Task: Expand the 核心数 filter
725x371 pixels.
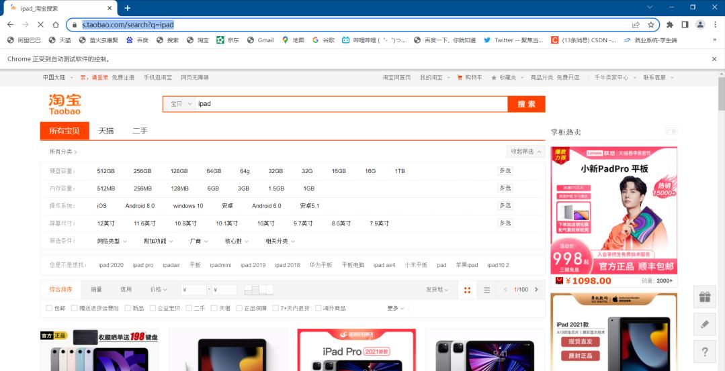Action: tap(237, 241)
